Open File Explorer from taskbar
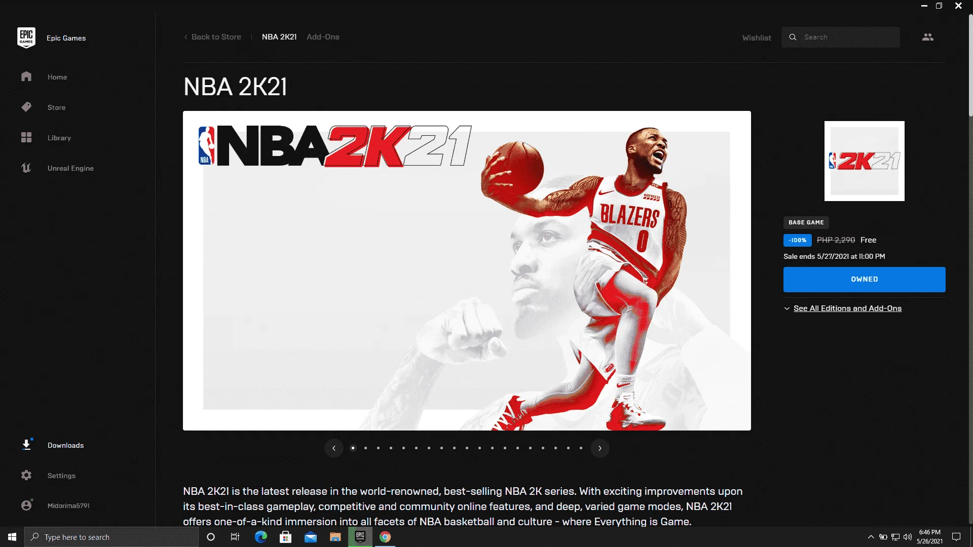 tap(335, 537)
